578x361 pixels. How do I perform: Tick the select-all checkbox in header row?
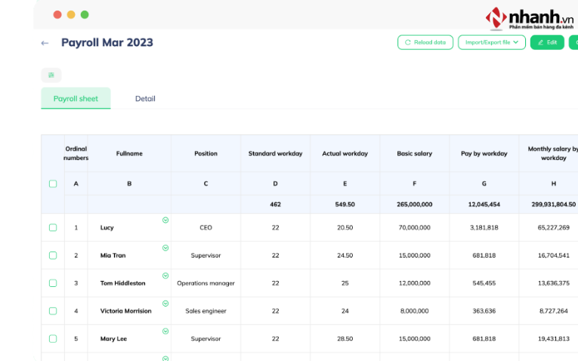pos(53,184)
